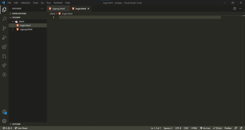Open the Source Control view

click(x=4, y=28)
